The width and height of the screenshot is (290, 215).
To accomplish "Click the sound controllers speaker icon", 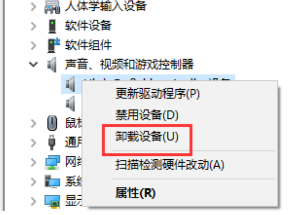I will coord(52,65).
